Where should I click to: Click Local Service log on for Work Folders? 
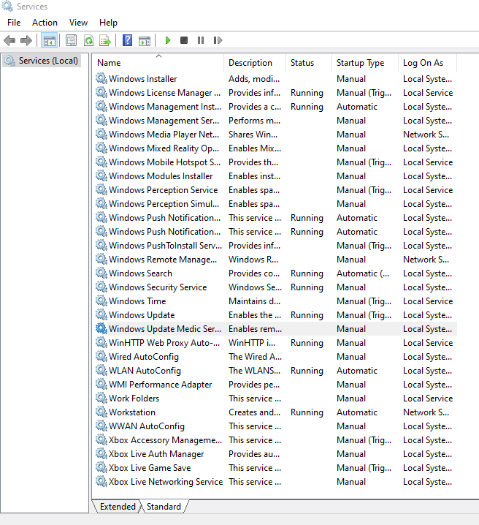(x=428, y=398)
